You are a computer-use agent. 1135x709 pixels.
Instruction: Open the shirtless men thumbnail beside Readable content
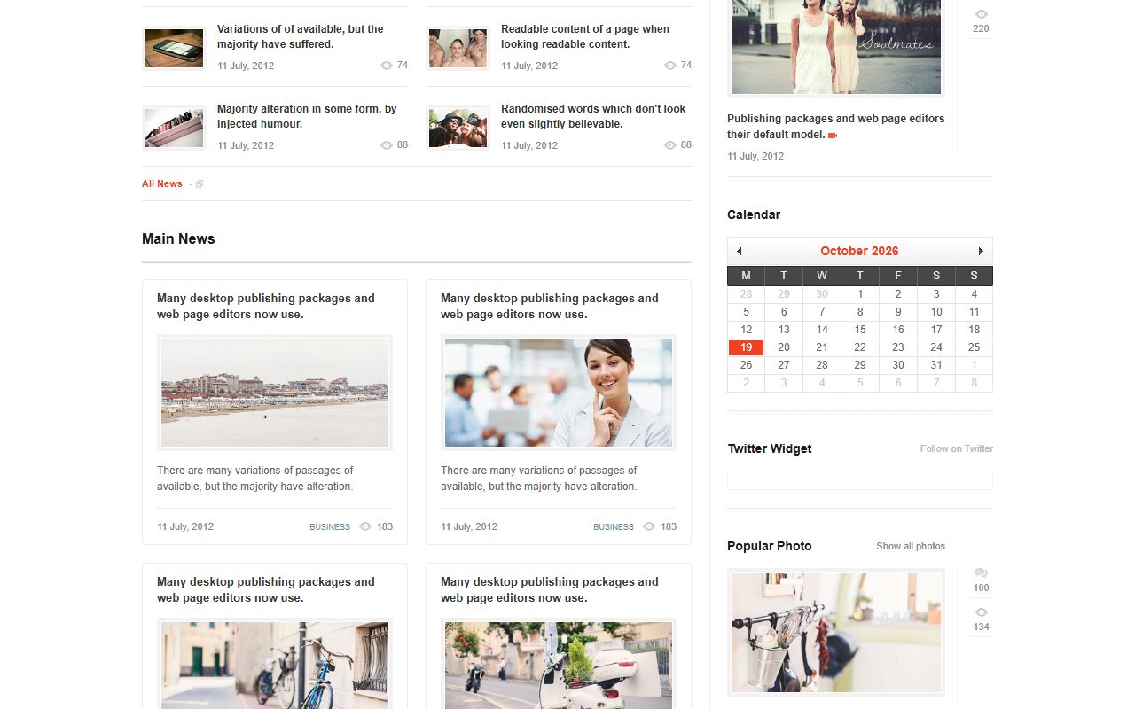tap(458, 48)
